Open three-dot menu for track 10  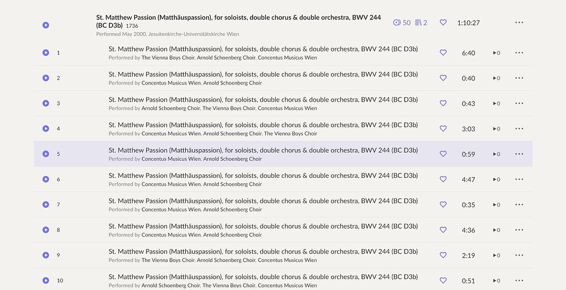[519, 280]
